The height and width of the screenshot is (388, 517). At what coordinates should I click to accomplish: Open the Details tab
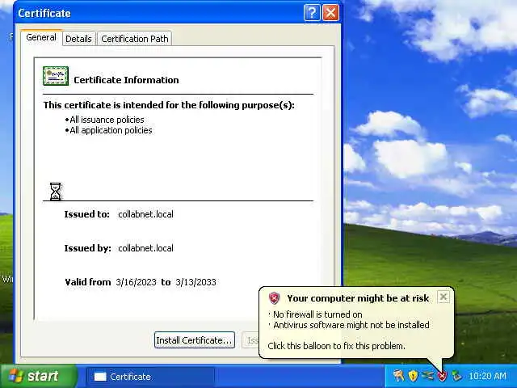78,39
